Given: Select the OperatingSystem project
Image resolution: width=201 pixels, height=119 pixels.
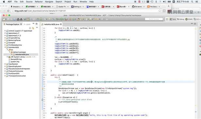Looking at the screenshot, I should pyautogui.click(x=15, y=66).
